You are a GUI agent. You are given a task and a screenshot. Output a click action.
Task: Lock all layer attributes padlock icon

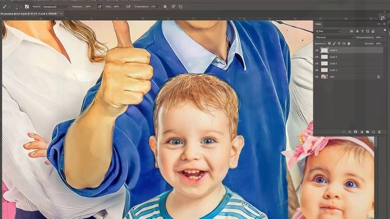tap(349, 43)
